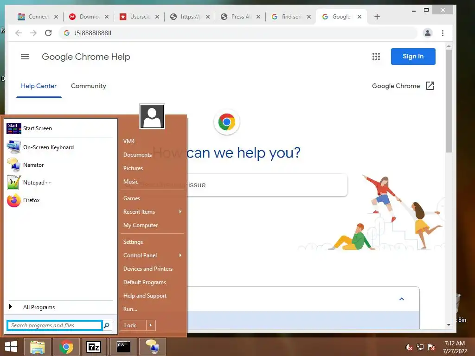The width and height of the screenshot is (475, 356).
Task: Expand Recent Items submenu arrow
Action: tap(180, 211)
